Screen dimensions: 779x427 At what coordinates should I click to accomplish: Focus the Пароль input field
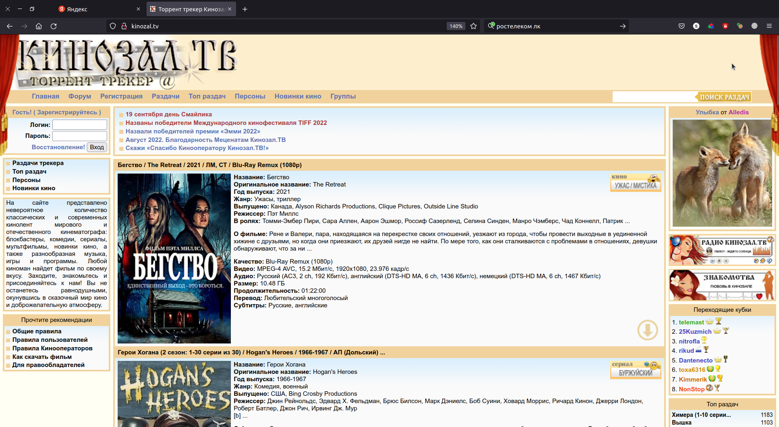(x=80, y=136)
